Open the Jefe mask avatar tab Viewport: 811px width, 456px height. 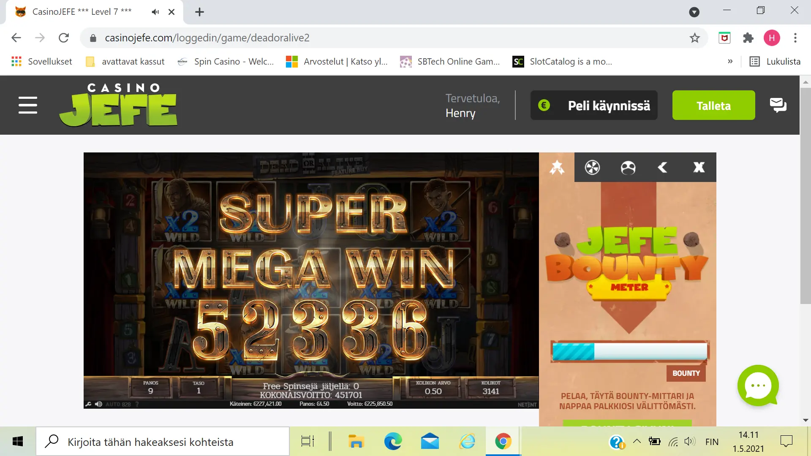coord(628,168)
